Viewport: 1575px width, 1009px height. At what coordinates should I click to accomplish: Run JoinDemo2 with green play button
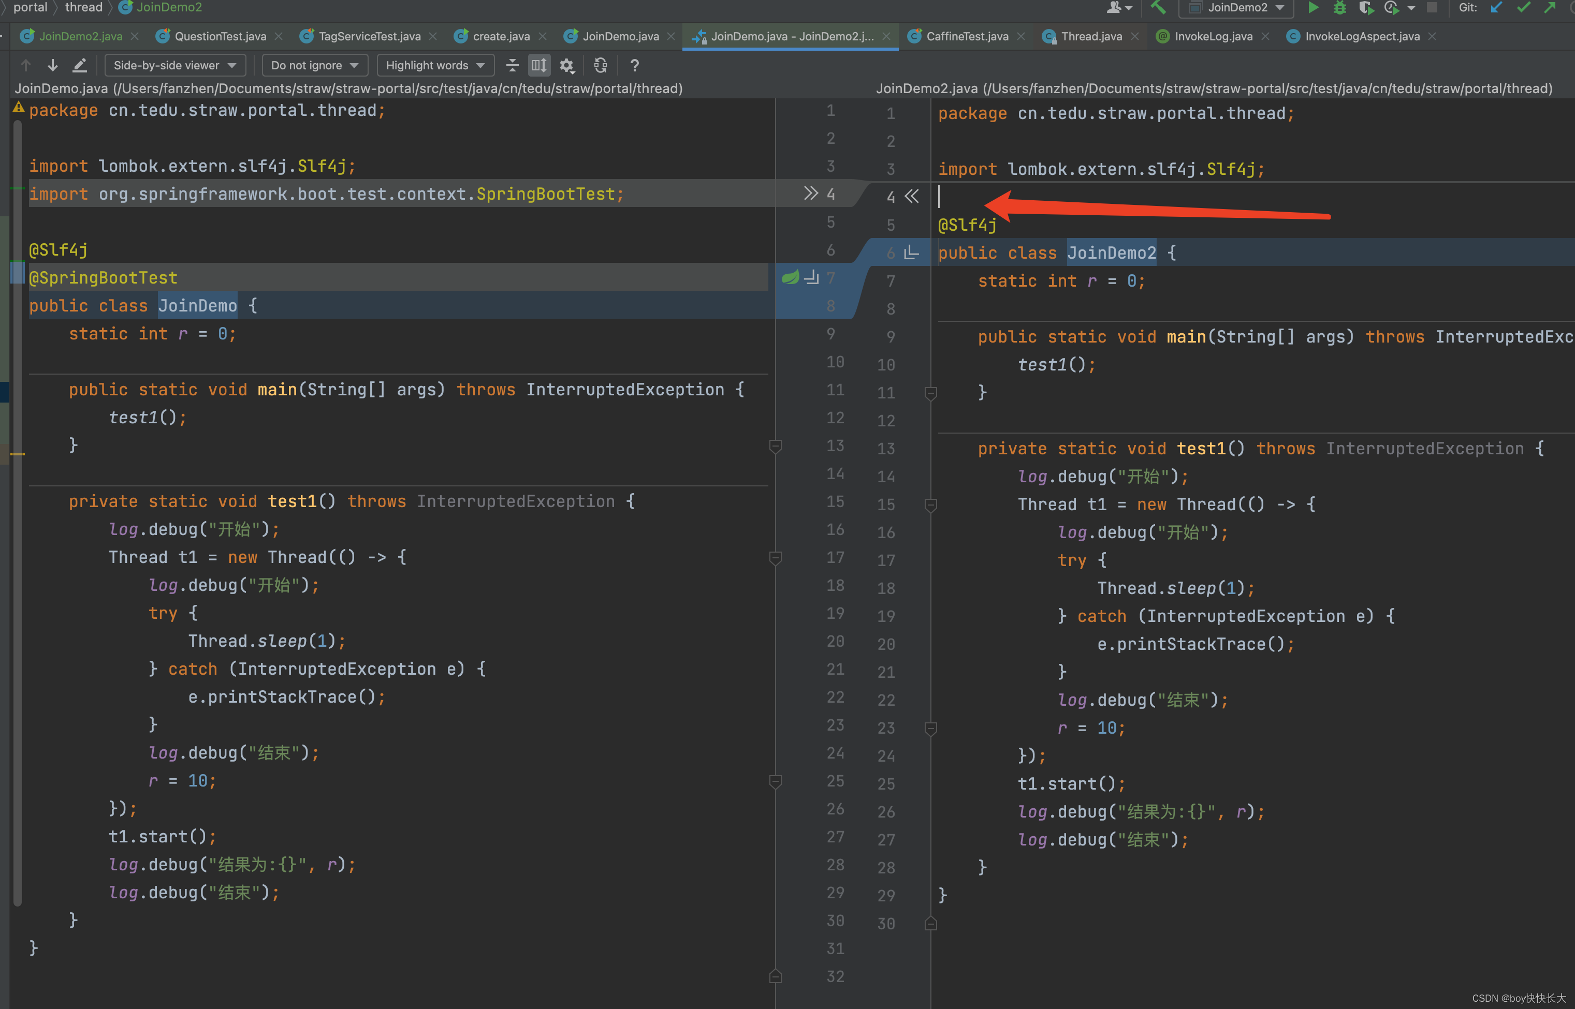[x=1313, y=7]
